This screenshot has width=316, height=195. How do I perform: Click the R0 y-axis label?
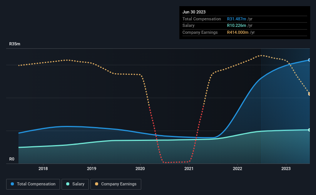(12, 159)
